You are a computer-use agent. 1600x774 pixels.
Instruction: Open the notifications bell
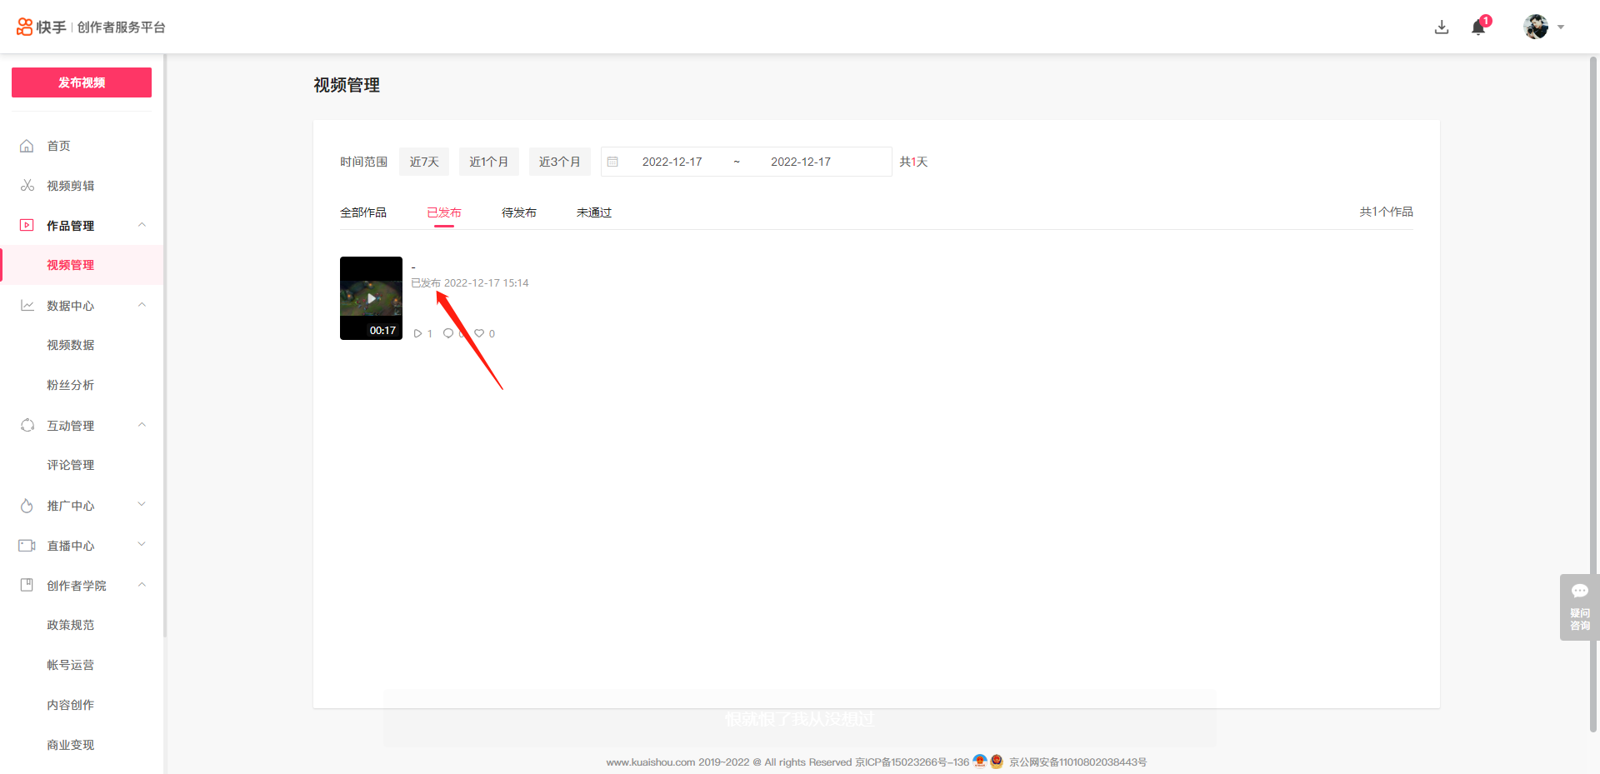[x=1478, y=27]
